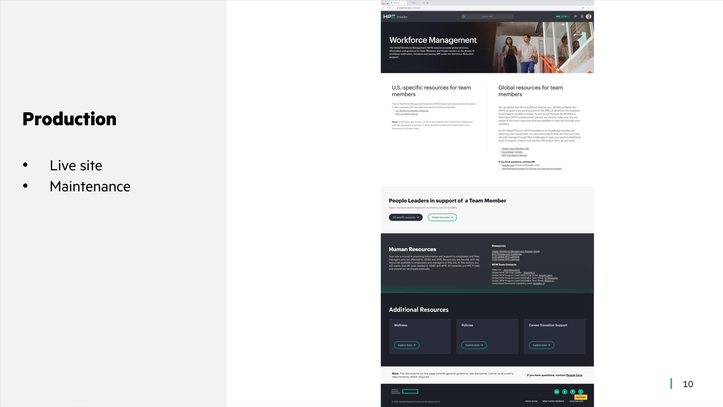This screenshot has width=723, height=407.
Task: Open the Global Team Member FAQ link
Action: click(515, 148)
